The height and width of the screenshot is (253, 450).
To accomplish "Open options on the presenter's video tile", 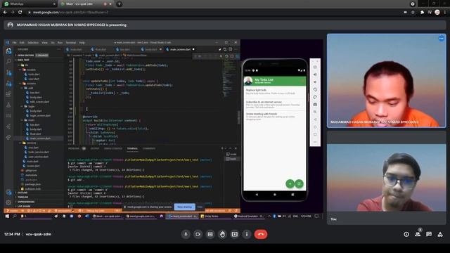I will (441, 39).
